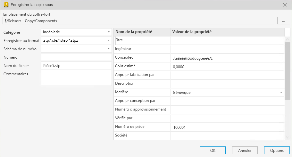
Task: Open the Enregistrer au format dropdown
Action: (x=109, y=41)
